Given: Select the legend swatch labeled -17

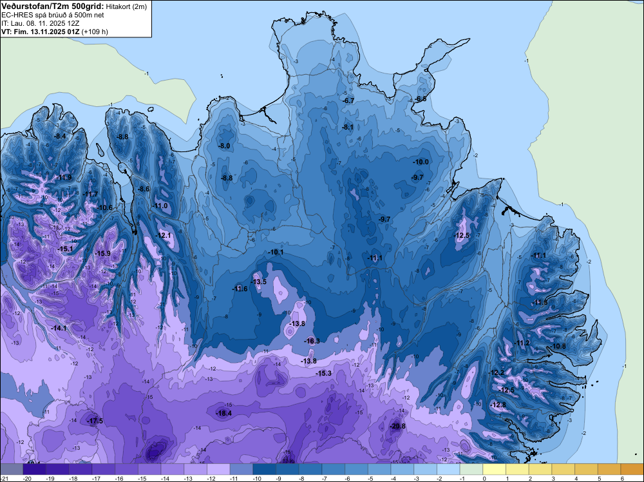Looking at the screenshot, I should (x=104, y=469).
